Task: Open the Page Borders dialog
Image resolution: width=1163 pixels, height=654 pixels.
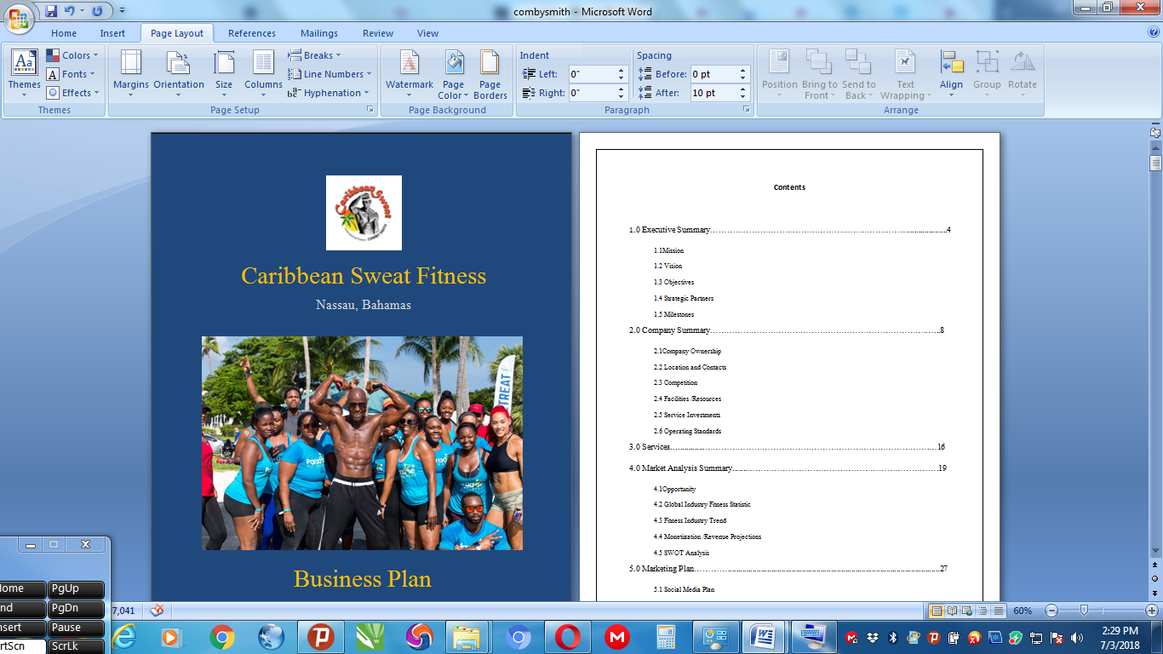Action: 490,74
